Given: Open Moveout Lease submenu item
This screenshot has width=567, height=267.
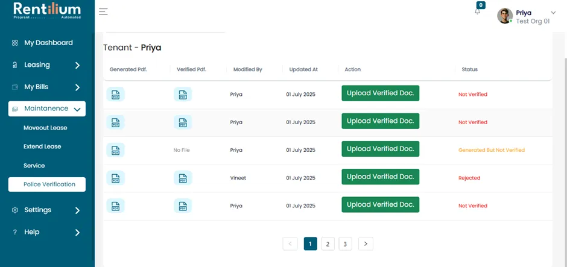Looking at the screenshot, I should [x=45, y=128].
